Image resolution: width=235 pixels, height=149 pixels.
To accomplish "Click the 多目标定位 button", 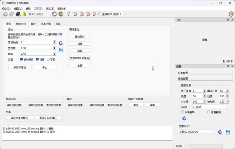I will click(x=20, y=67).
